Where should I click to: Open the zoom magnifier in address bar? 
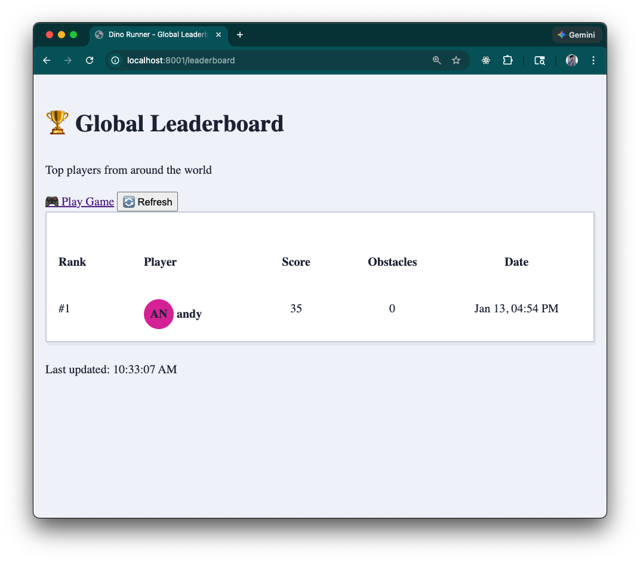coord(436,60)
